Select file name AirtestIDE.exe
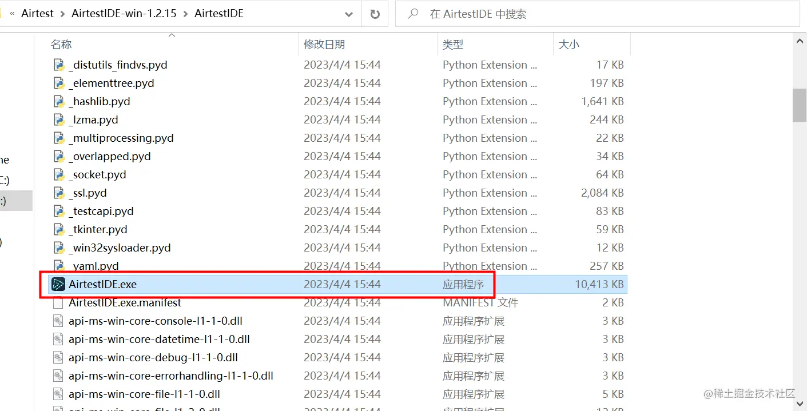Image resolution: width=807 pixels, height=411 pixels. pos(102,284)
